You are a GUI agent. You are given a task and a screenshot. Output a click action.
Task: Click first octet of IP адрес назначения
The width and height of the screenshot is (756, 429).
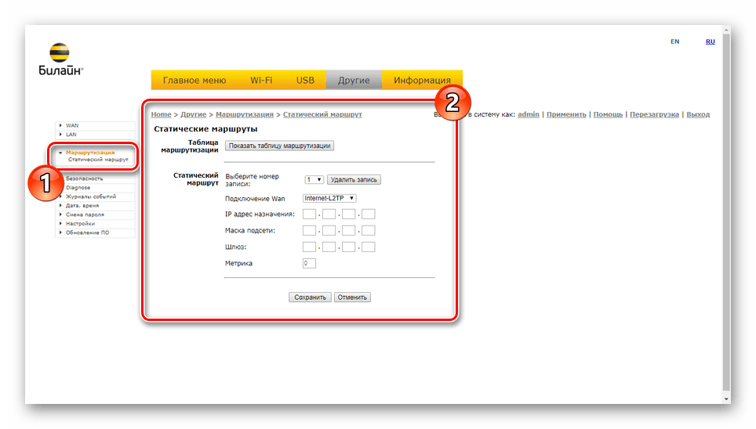pyautogui.click(x=309, y=214)
